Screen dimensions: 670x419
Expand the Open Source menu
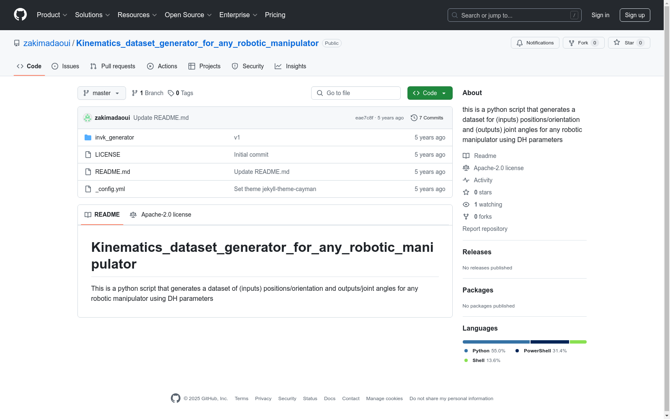188,15
